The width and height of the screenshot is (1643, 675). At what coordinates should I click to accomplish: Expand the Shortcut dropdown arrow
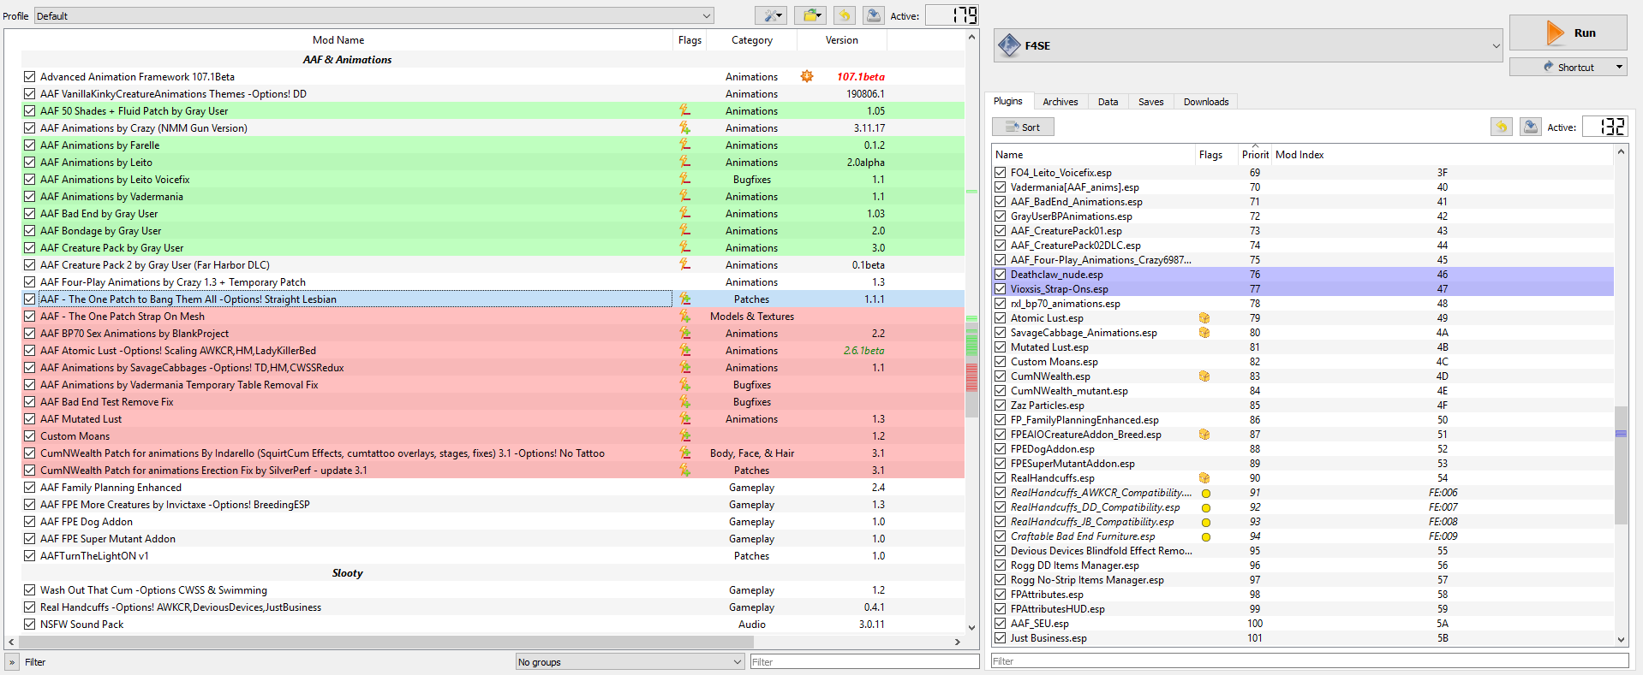(1619, 67)
